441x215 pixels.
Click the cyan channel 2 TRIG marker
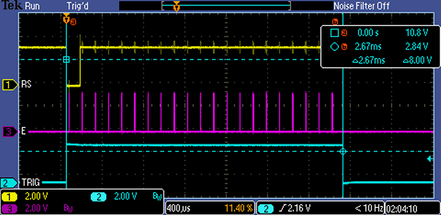(x=8, y=182)
